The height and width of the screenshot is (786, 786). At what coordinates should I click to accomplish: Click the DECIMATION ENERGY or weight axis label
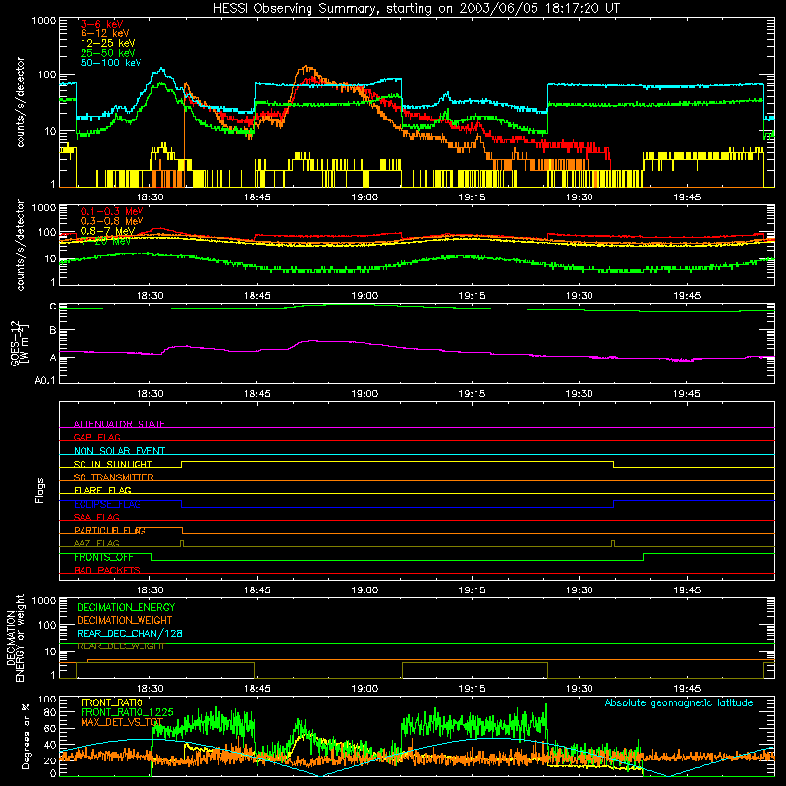[x=15, y=638]
